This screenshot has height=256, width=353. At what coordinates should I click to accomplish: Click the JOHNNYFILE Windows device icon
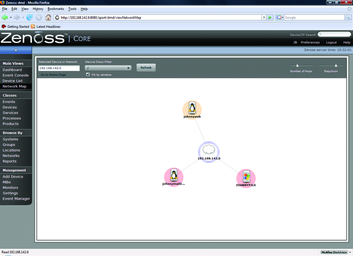pos(246,177)
